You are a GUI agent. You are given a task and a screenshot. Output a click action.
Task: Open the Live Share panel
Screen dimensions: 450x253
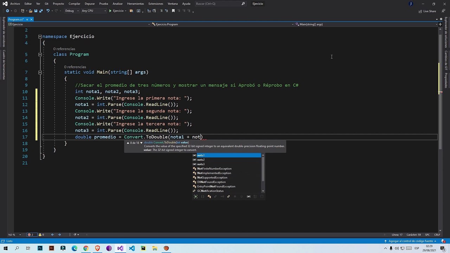pos(427,11)
